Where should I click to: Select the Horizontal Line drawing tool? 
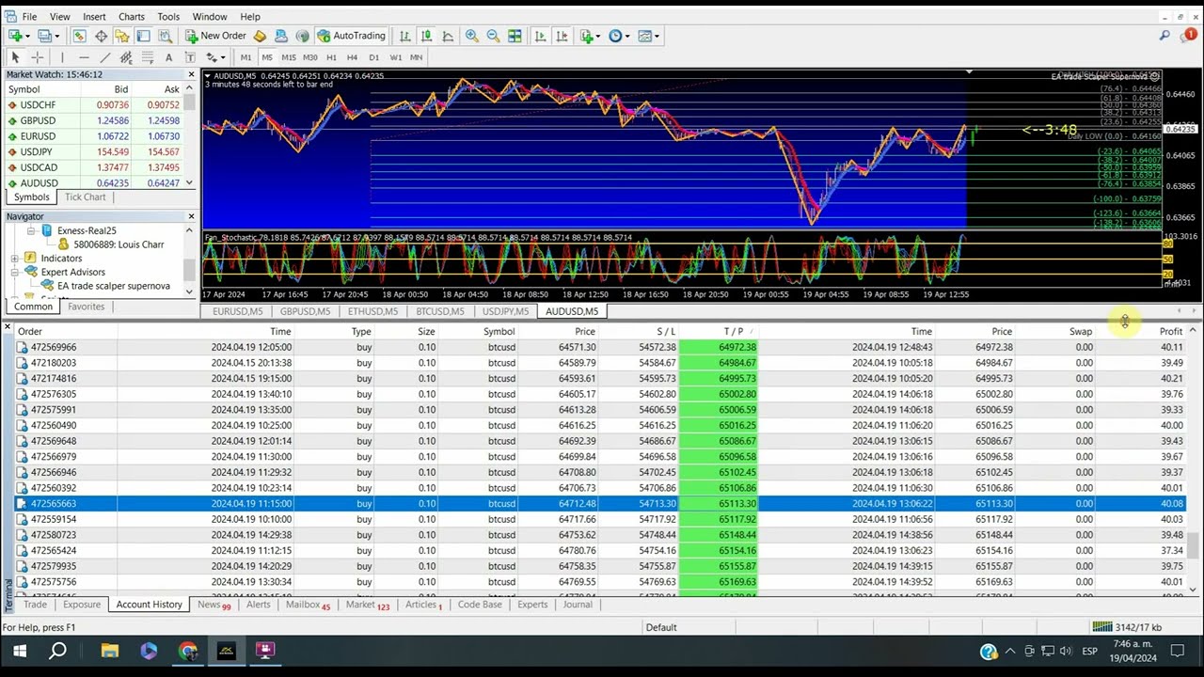pos(83,57)
